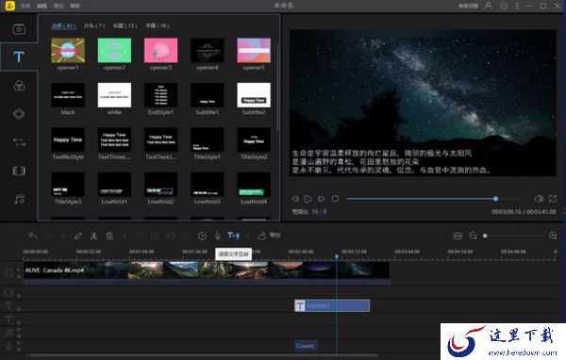The image size is (566, 360).
Task: Set duration with the clock icon
Action: pyautogui.click(x=202, y=236)
